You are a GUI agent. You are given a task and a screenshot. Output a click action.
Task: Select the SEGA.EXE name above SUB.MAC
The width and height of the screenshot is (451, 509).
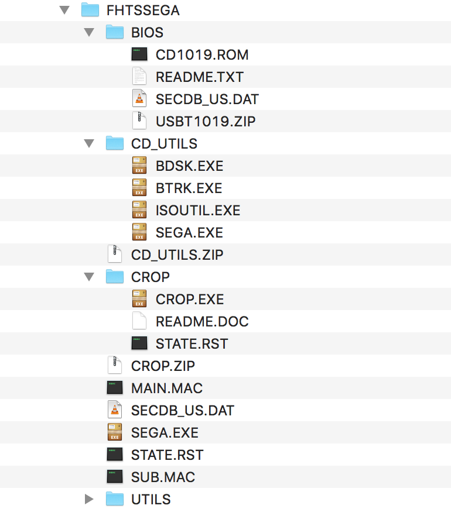[x=165, y=433]
